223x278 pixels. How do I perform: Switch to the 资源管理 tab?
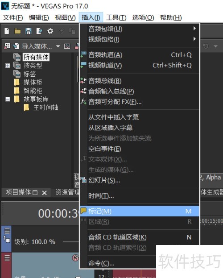click(x=67, y=192)
